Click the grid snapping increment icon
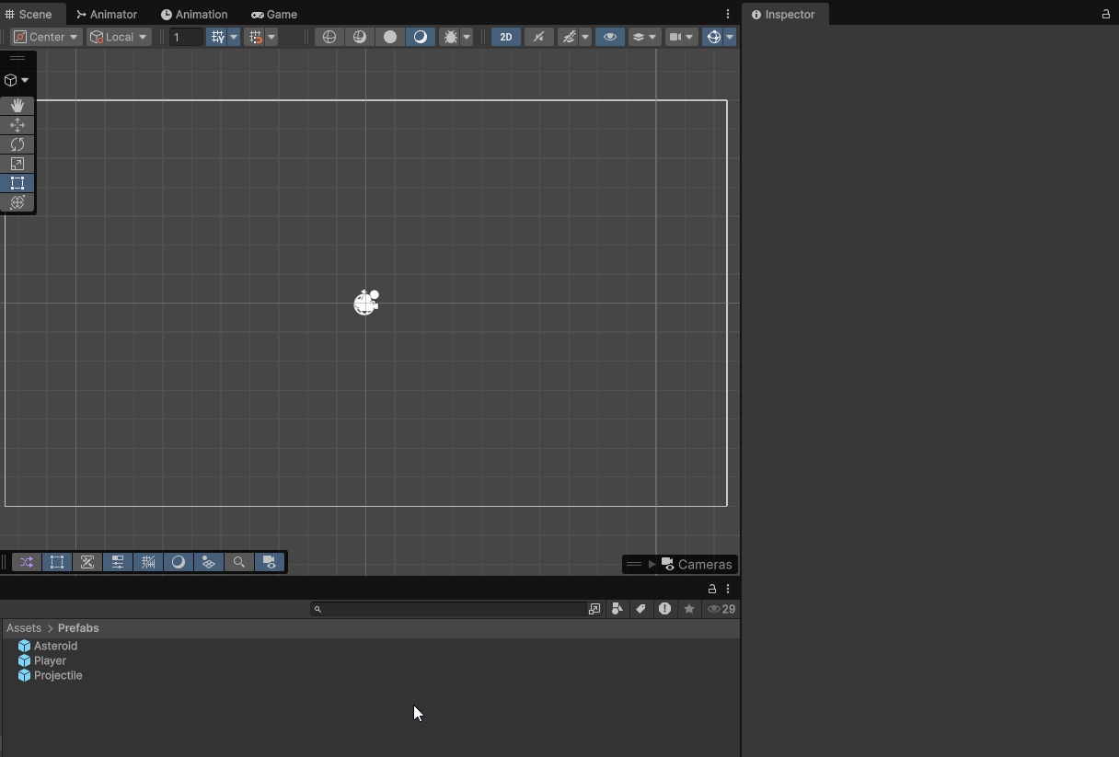The image size is (1119, 757). point(256,37)
